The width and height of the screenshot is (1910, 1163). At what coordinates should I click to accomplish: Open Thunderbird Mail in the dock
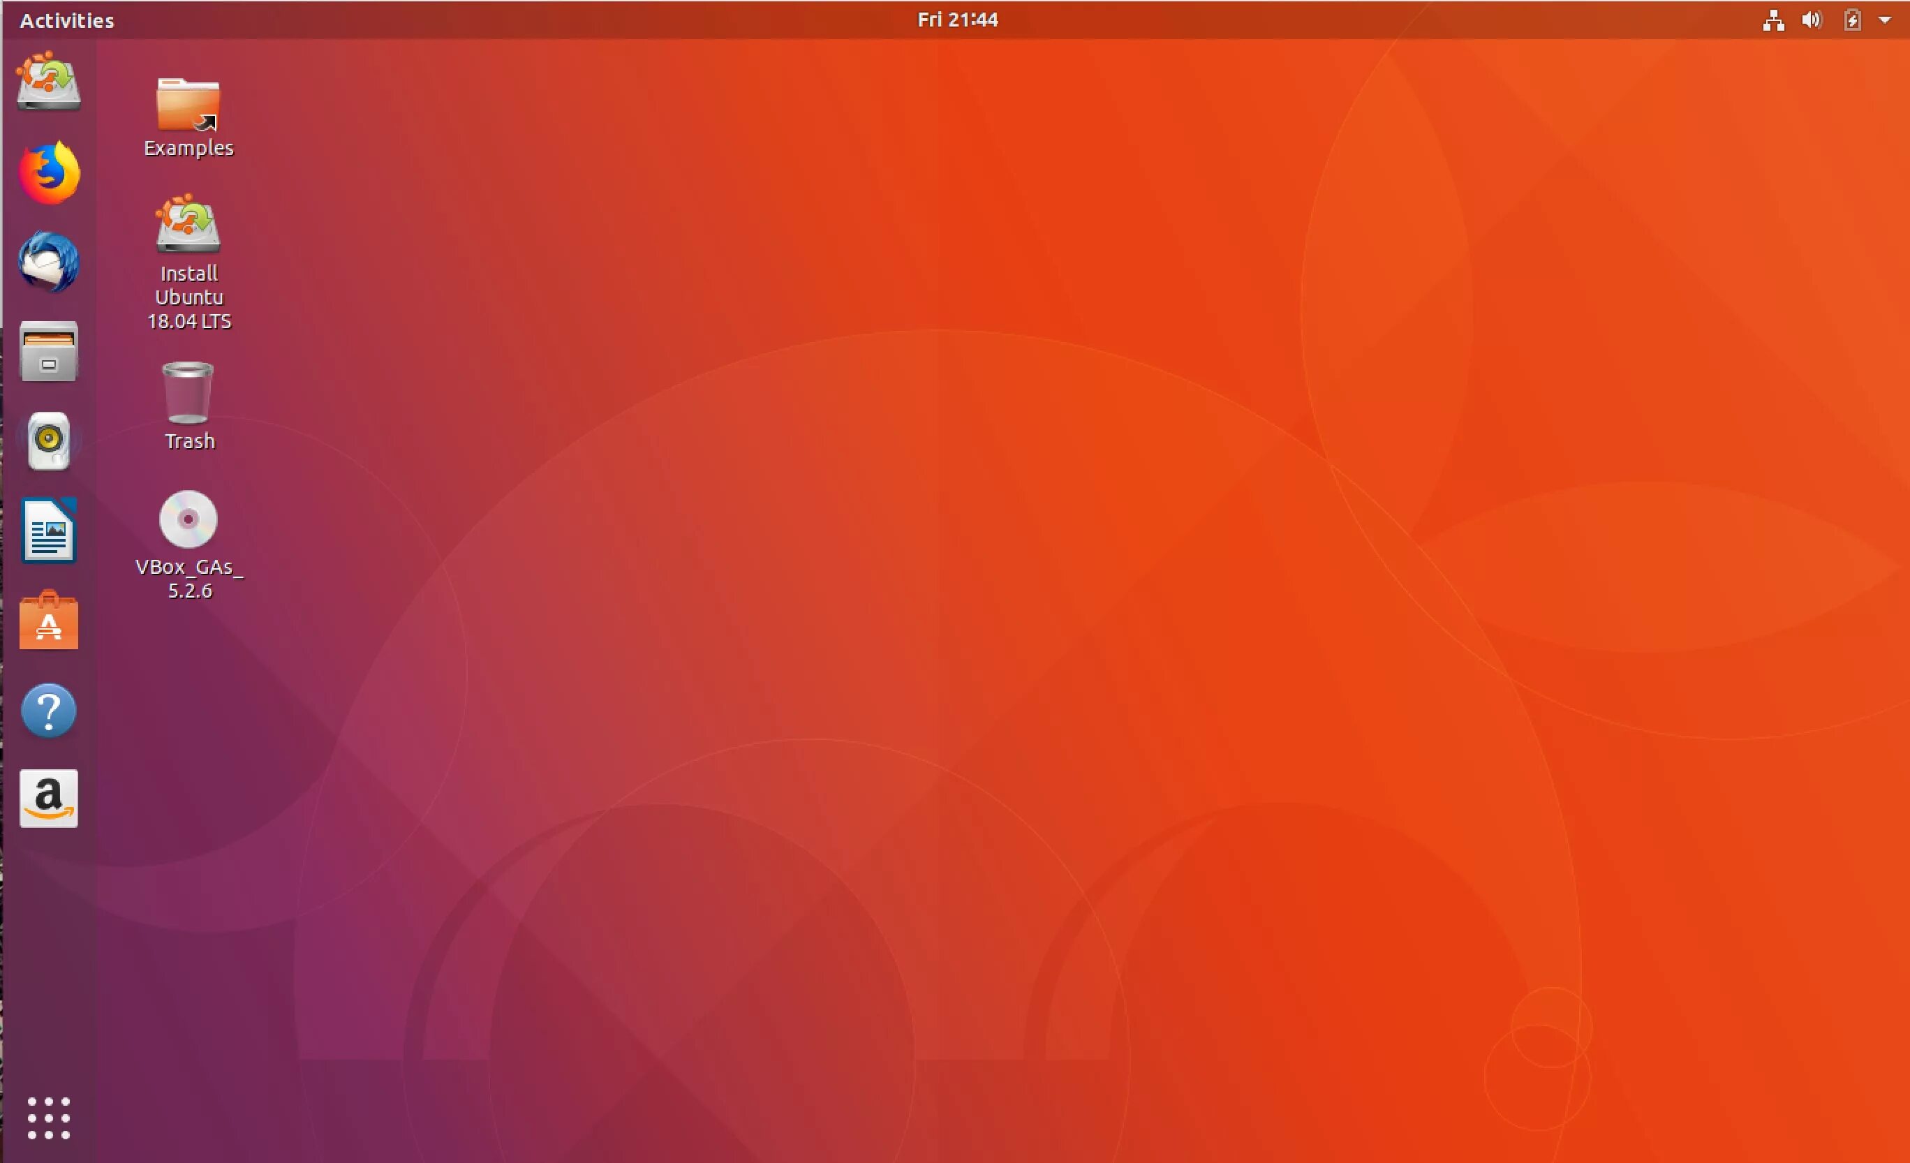click(49, 262)
